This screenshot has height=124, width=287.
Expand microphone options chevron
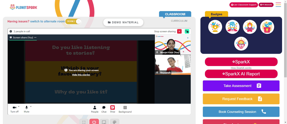(x=31, y=107)
